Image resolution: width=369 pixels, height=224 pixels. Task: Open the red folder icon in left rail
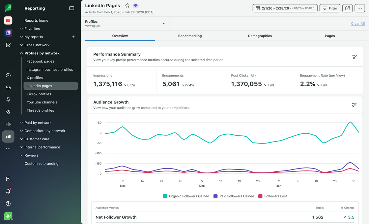tap(8, 20)
